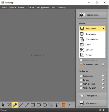This screenshot has height=112, width=109.
Task: Enable the Контур checkbox
Action: click(x=81, y=80)
